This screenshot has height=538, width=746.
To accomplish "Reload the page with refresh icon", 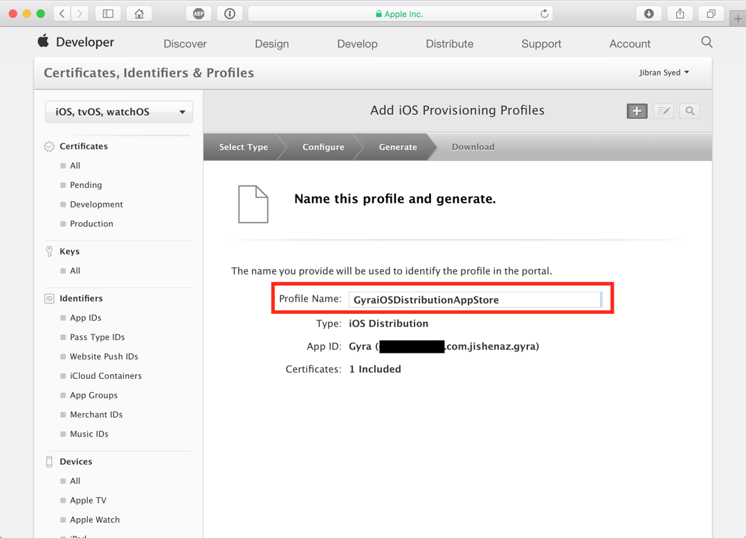I will pyautogui.click(x=544, y=14).
